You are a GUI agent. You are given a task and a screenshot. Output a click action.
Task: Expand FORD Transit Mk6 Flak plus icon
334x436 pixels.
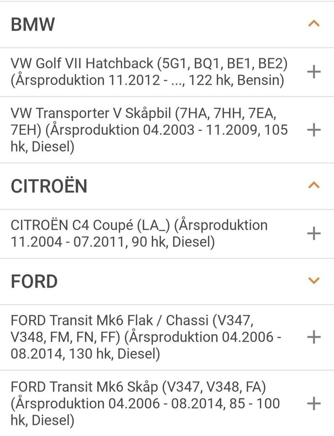coord(314,337)
